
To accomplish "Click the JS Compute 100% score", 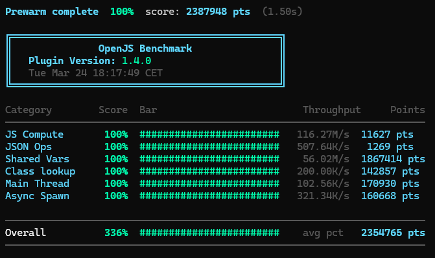I will (x=116, y=134).
